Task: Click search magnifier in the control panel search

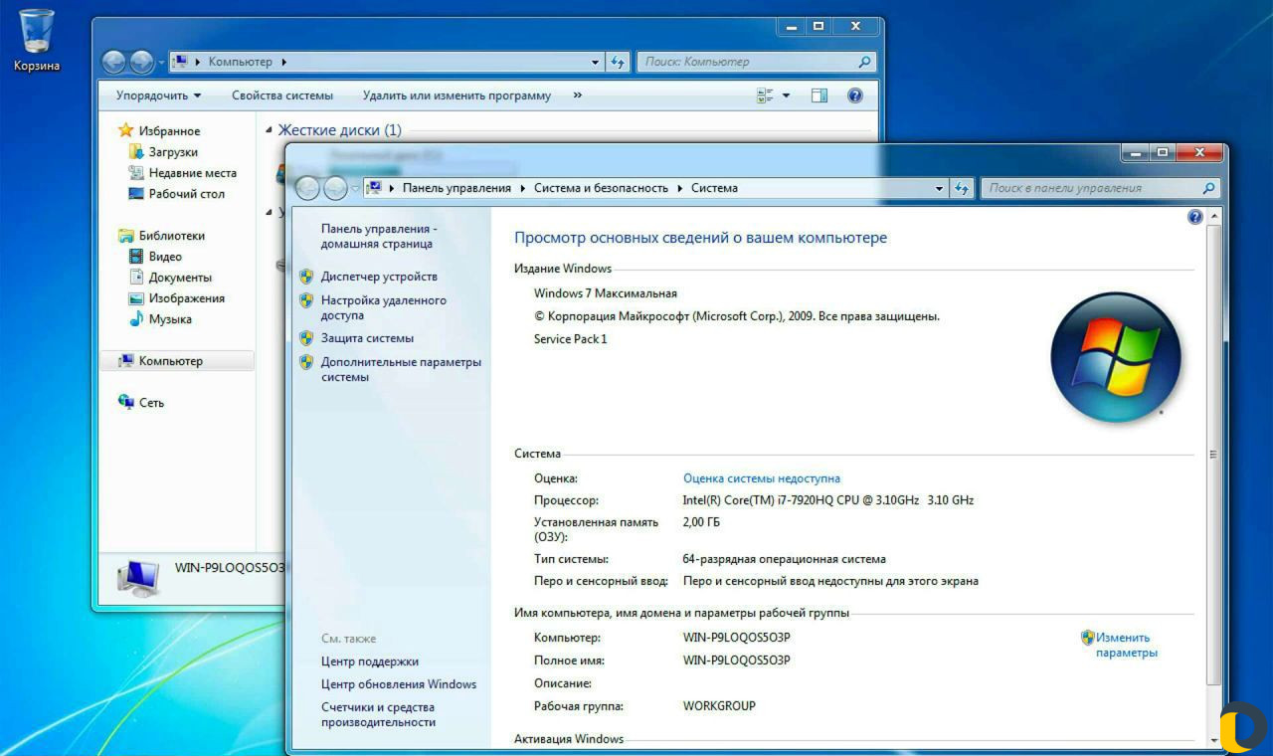Action: pos(1208,188)
